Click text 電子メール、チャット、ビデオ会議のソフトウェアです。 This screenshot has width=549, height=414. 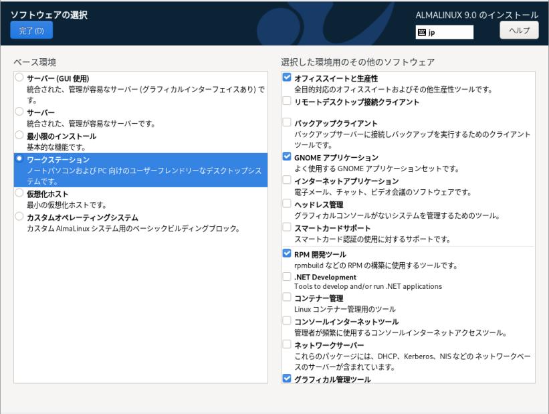click(x=383, y=193)
